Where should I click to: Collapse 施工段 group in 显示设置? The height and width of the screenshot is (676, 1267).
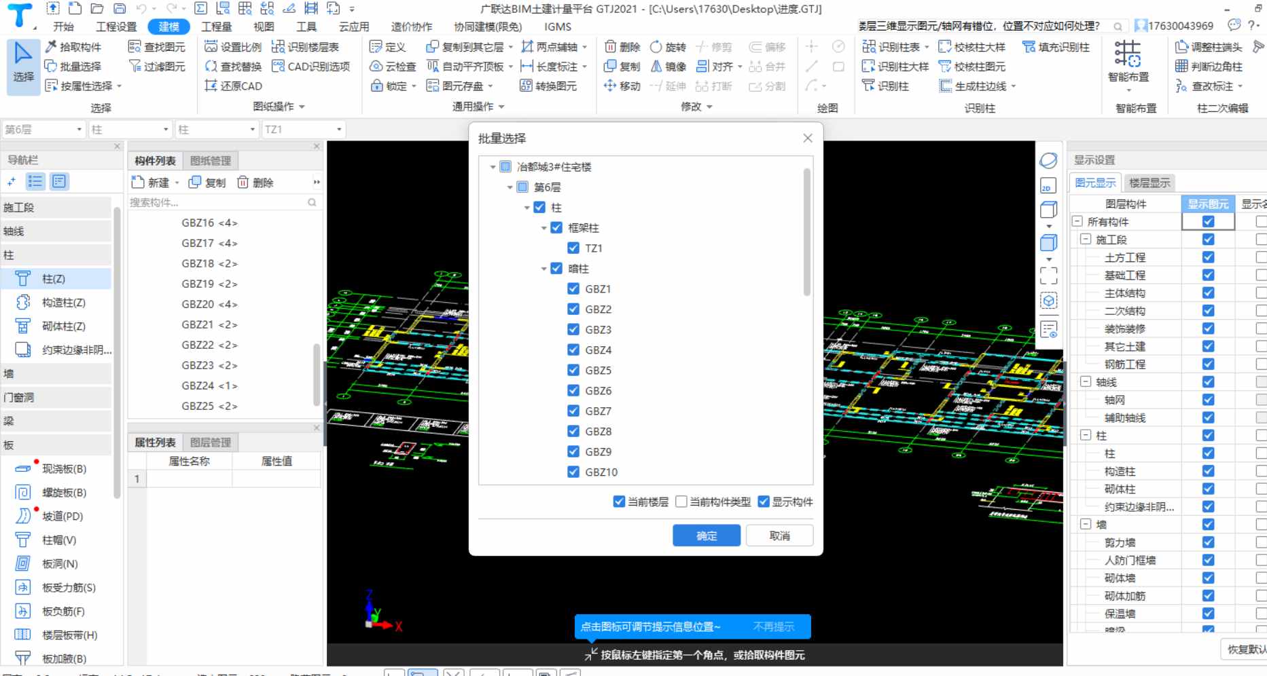(x=1086, y=239)
